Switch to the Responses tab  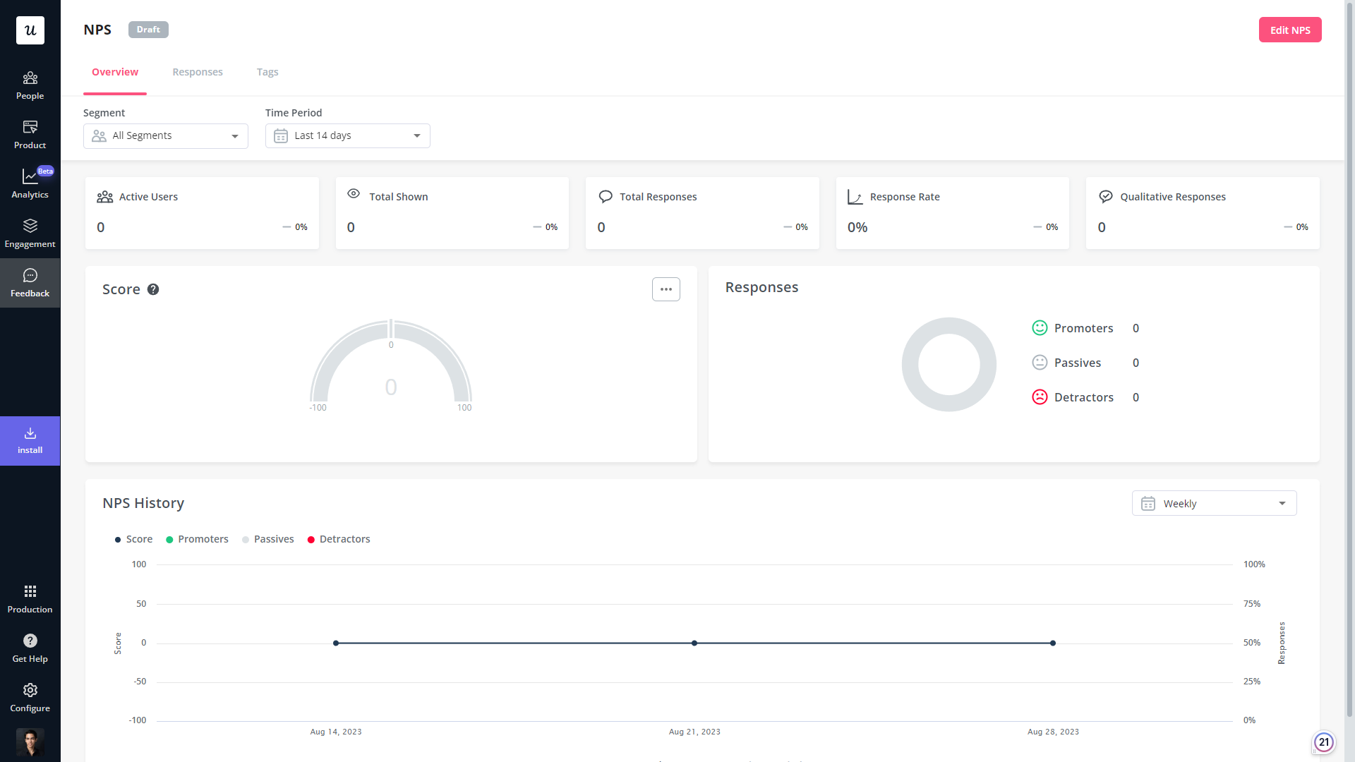click(x=198, y=72)
